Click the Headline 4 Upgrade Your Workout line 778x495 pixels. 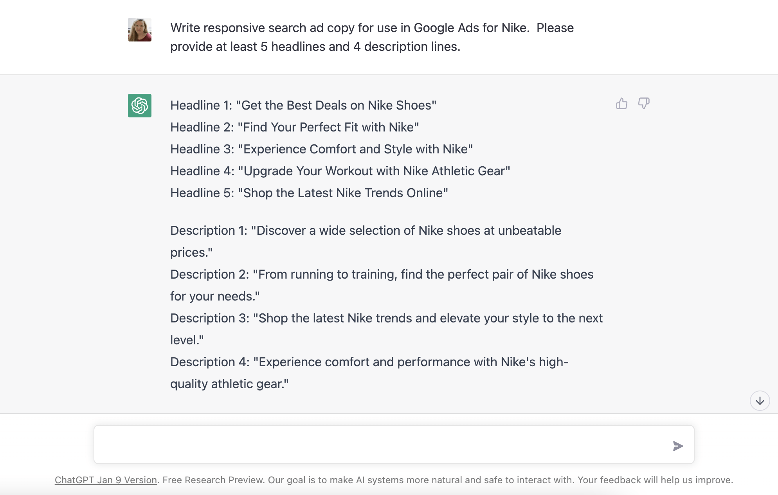340,171
